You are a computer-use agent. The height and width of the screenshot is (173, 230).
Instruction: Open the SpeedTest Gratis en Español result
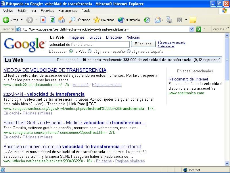pos(74,123)
